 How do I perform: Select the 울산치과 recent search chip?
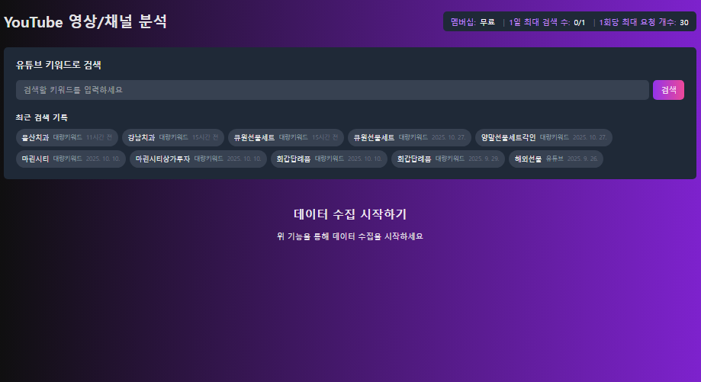[66, 138]
